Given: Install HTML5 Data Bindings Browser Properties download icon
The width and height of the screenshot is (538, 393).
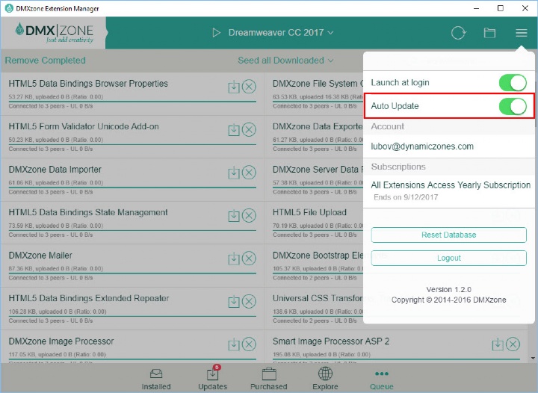Looking at the screenshot, I should (x=234, y=87).
